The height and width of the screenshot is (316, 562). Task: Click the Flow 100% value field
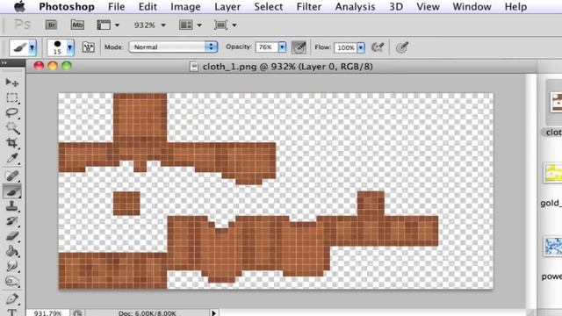(x=345, y=47)
